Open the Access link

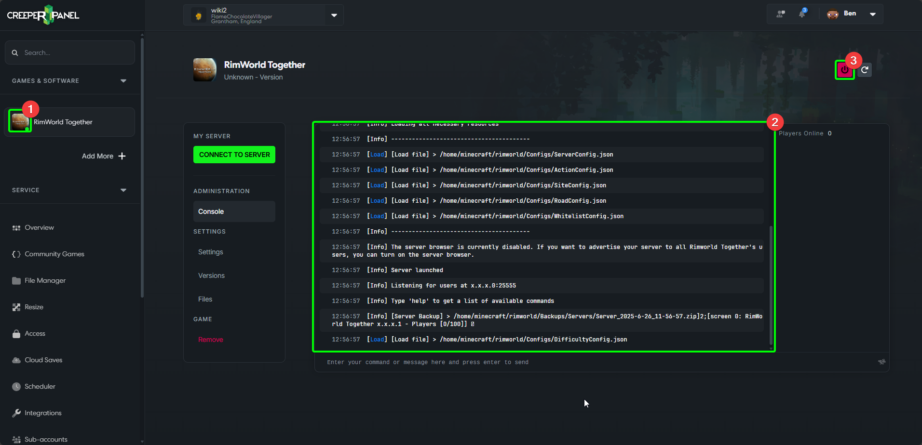(35, 334)
